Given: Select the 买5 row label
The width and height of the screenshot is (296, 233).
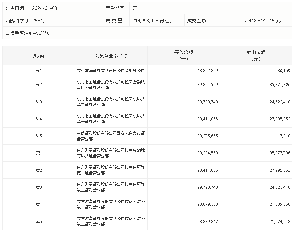Looking at the screenshot, I should (39, 136).
